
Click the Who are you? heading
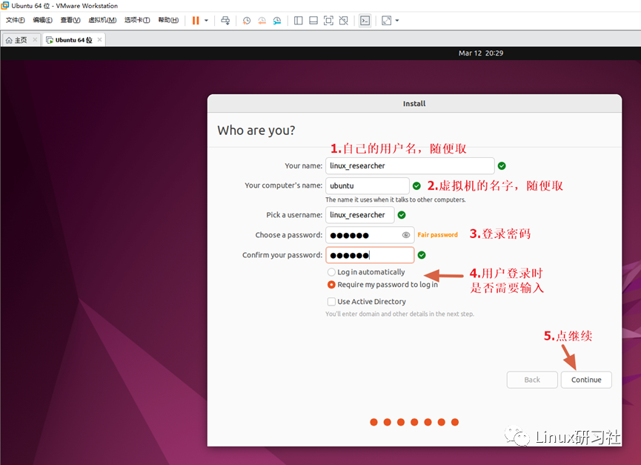(256, 131)
